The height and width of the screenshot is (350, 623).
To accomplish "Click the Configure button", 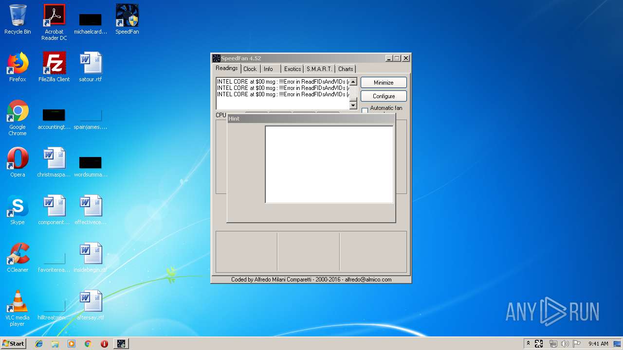I will pyautogui.click(x=384, y=96).
